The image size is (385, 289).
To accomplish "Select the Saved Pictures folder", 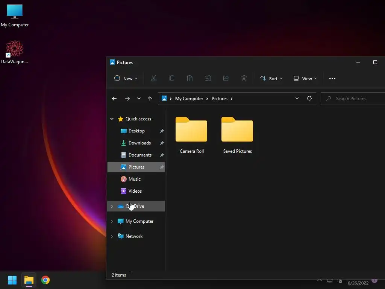I will (238, 135).
